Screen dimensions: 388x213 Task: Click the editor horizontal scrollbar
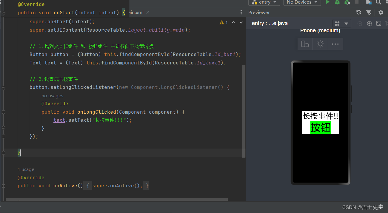click(x=117, y=199)
